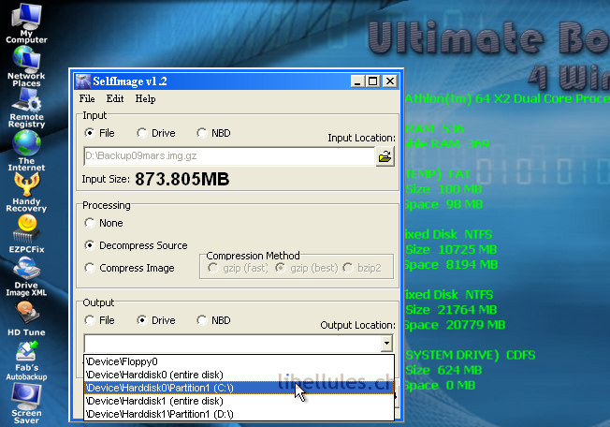610x427 pixels.
Task: Close the SelfImage window
Action: [x=390, y=81]
